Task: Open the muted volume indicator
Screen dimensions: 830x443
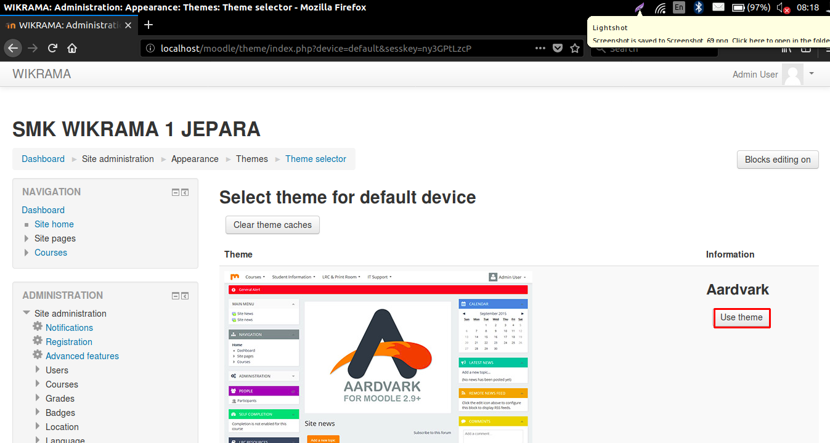Action: 783,8
